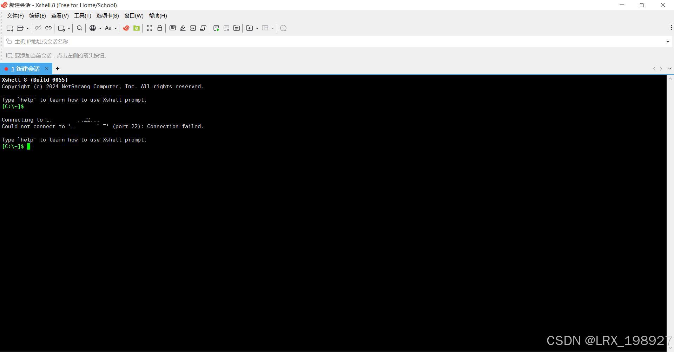Click the script scroll icon
Image resolution: width=674 pixels, height=352 pixels.
tap(203, 28)
